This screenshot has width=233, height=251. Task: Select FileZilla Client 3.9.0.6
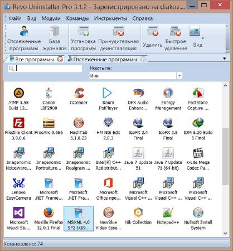pyautogui.click(x=18, y=129)
